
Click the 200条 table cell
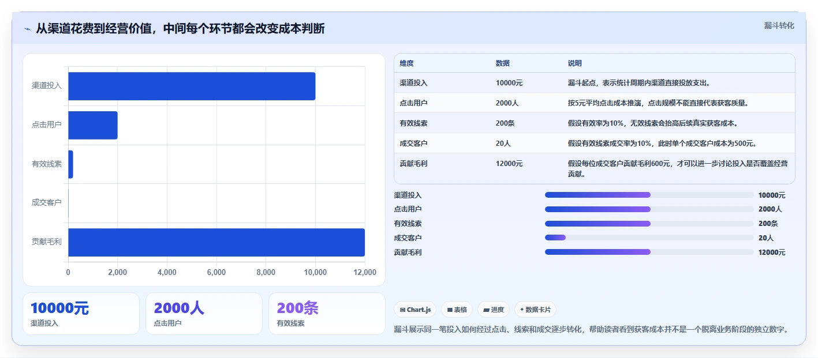[505, 123]
